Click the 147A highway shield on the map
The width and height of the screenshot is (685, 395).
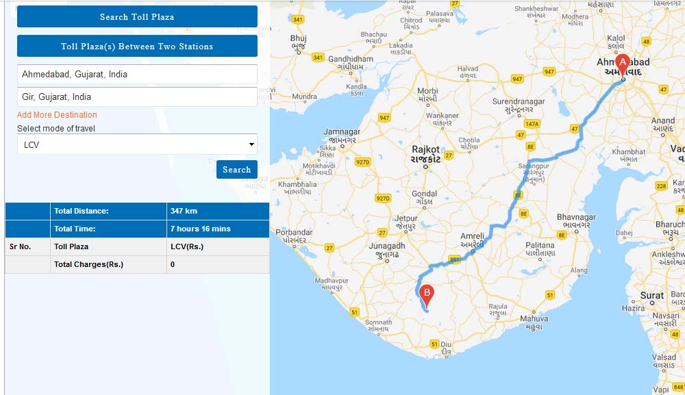pyautogui.click(x=532, y=124)
